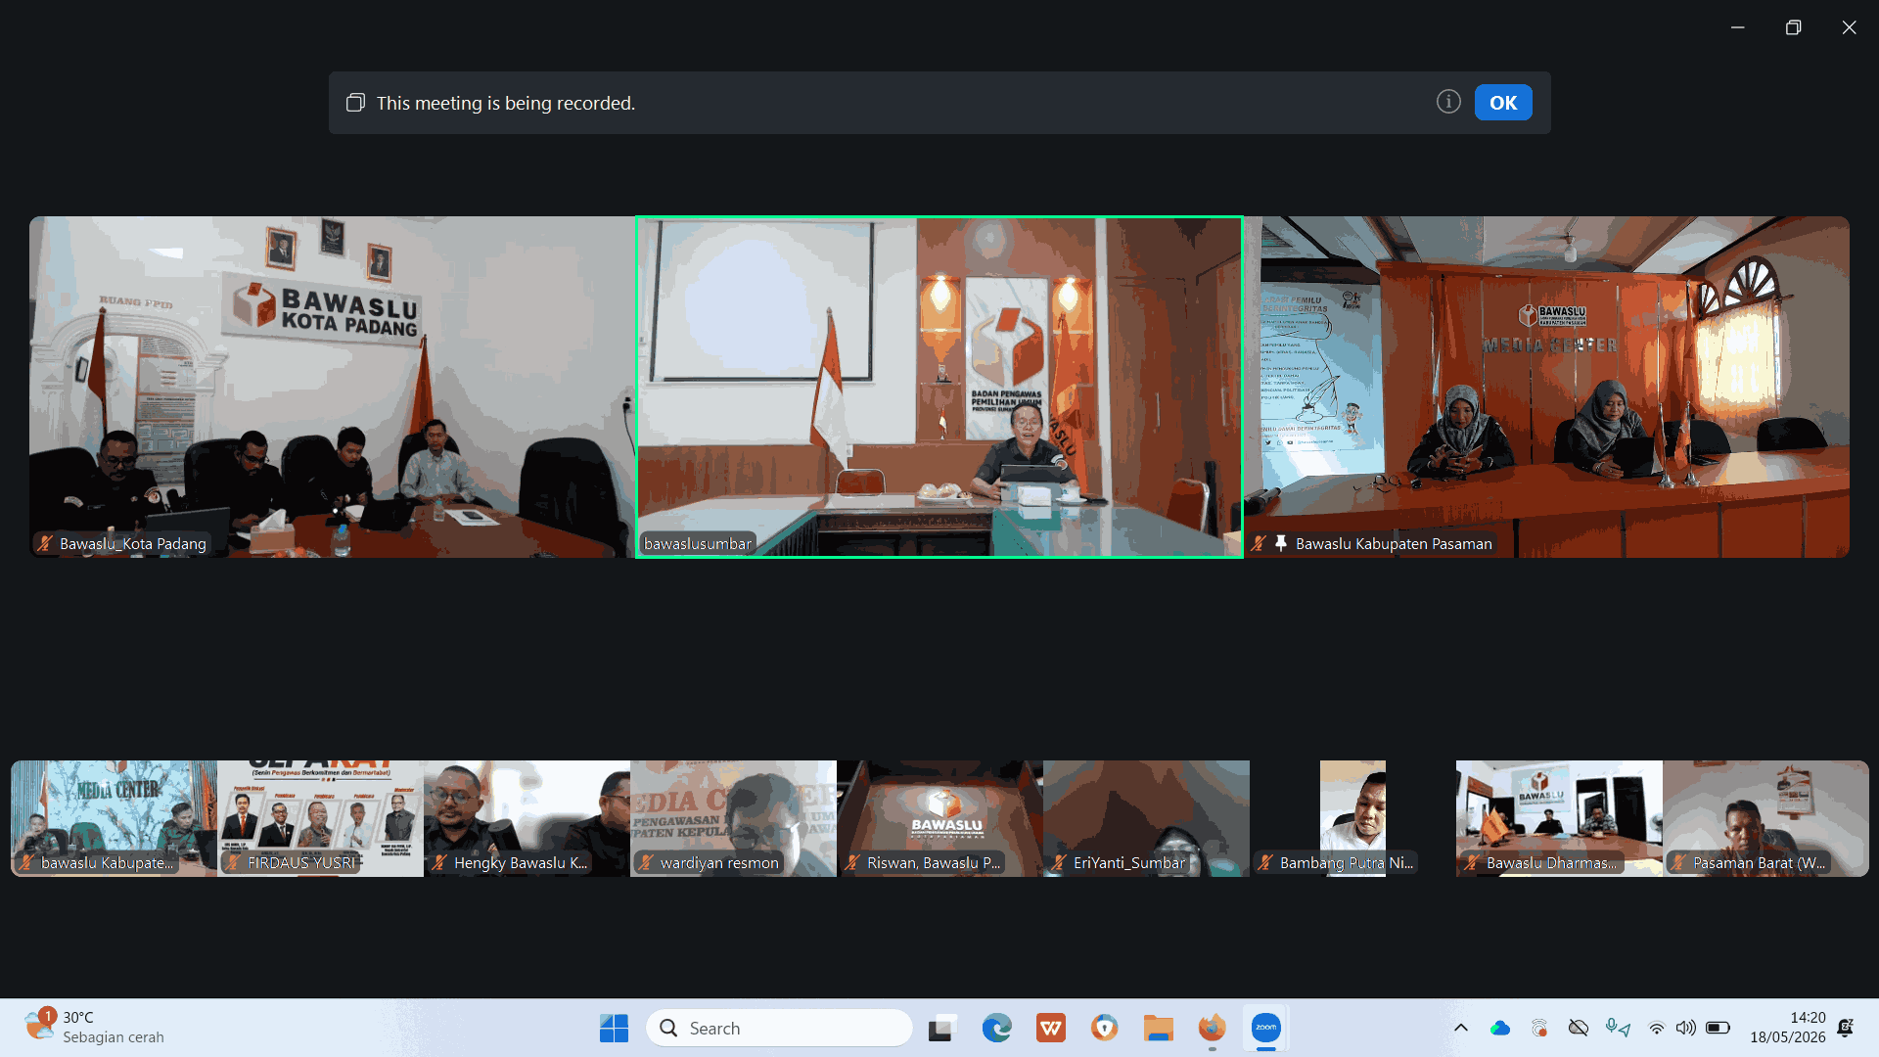Open the Bambang Putra participant thumbnail
The width and height of the screenshot is (1879, 1057).
click(1352, 818)
